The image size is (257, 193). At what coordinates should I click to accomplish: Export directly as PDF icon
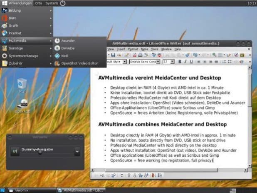(134, 55)
